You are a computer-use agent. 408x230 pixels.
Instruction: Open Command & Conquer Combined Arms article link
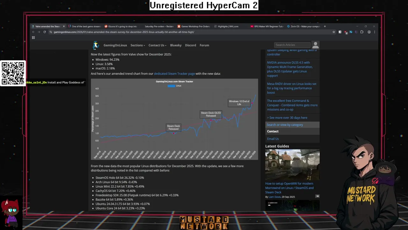(292, 105)
